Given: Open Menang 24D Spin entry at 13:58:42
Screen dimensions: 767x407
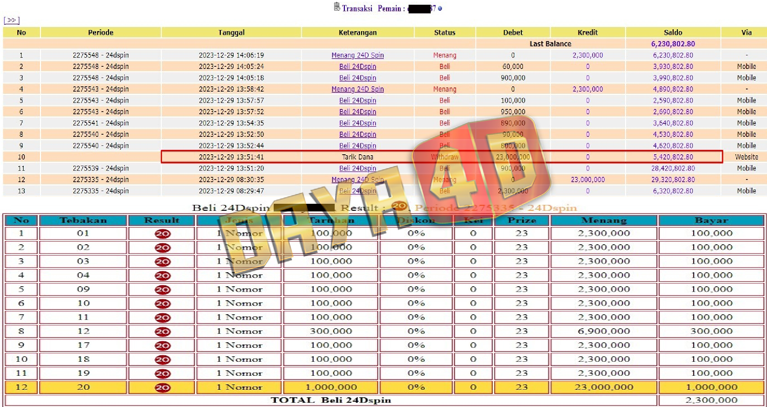Looking at the screenshot, I should pos(357,89).
